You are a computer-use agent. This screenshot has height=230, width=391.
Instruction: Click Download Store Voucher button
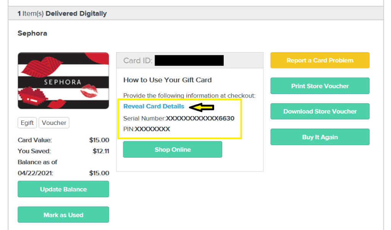pyautogui.click(x=320, y=112)
